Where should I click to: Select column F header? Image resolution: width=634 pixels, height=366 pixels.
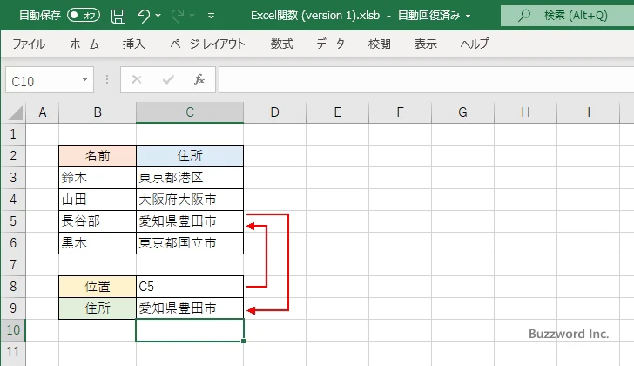400,112
